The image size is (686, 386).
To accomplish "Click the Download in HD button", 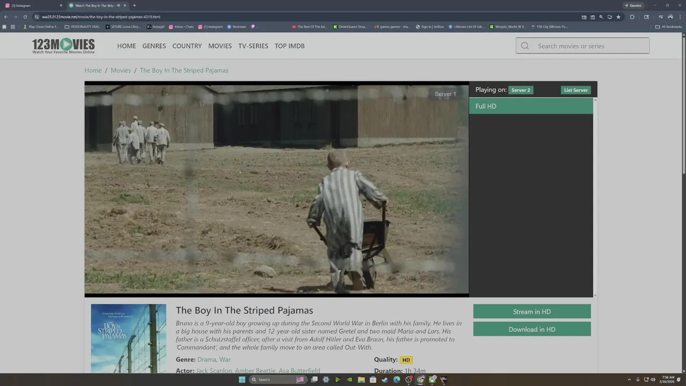I will click(x=532, y=329).
